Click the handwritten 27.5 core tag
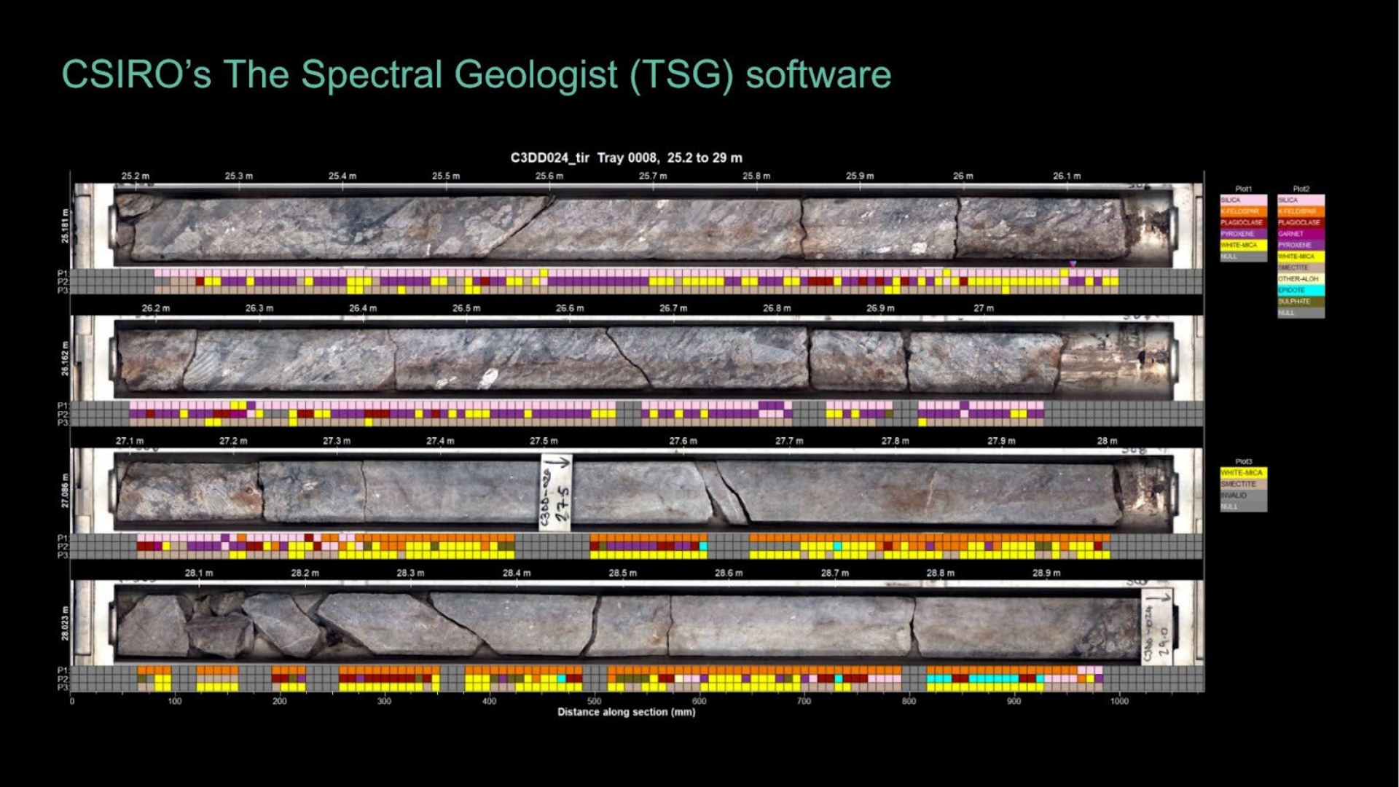Image resolution: width=1399 pixels, height=787 pixels. coord(556,492)
